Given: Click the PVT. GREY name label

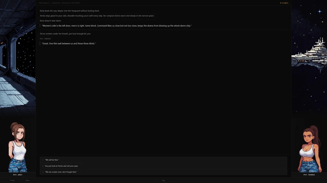Looking at the screenshot, I should tap(18, 175).
